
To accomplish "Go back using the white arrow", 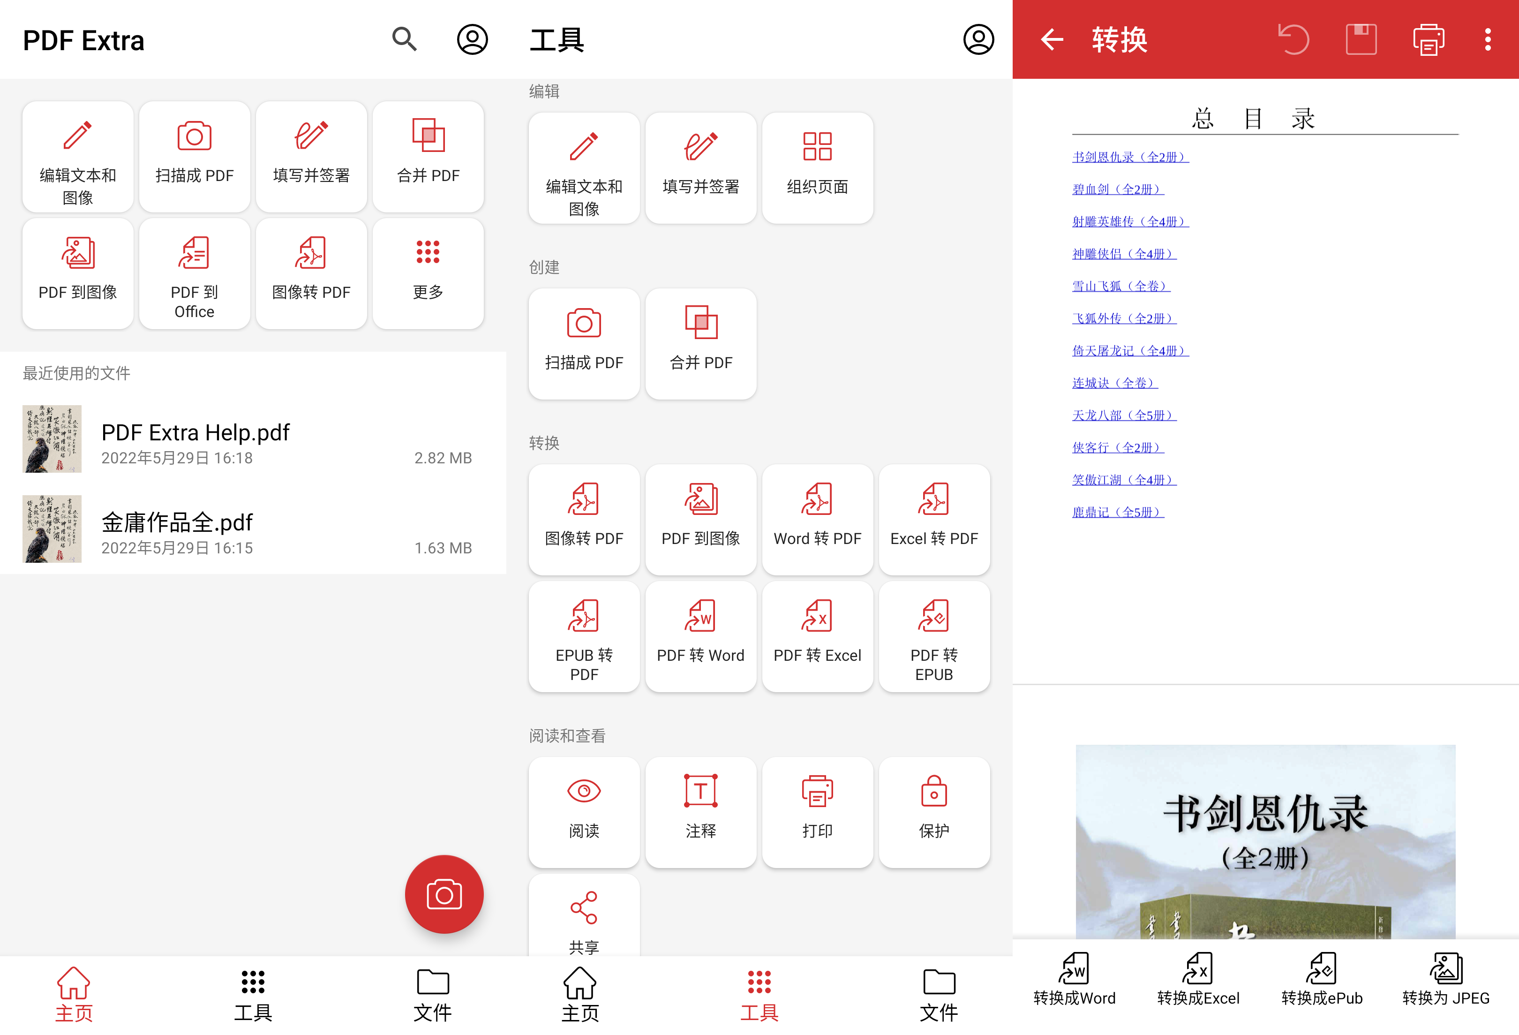I will coord(1052,40).
